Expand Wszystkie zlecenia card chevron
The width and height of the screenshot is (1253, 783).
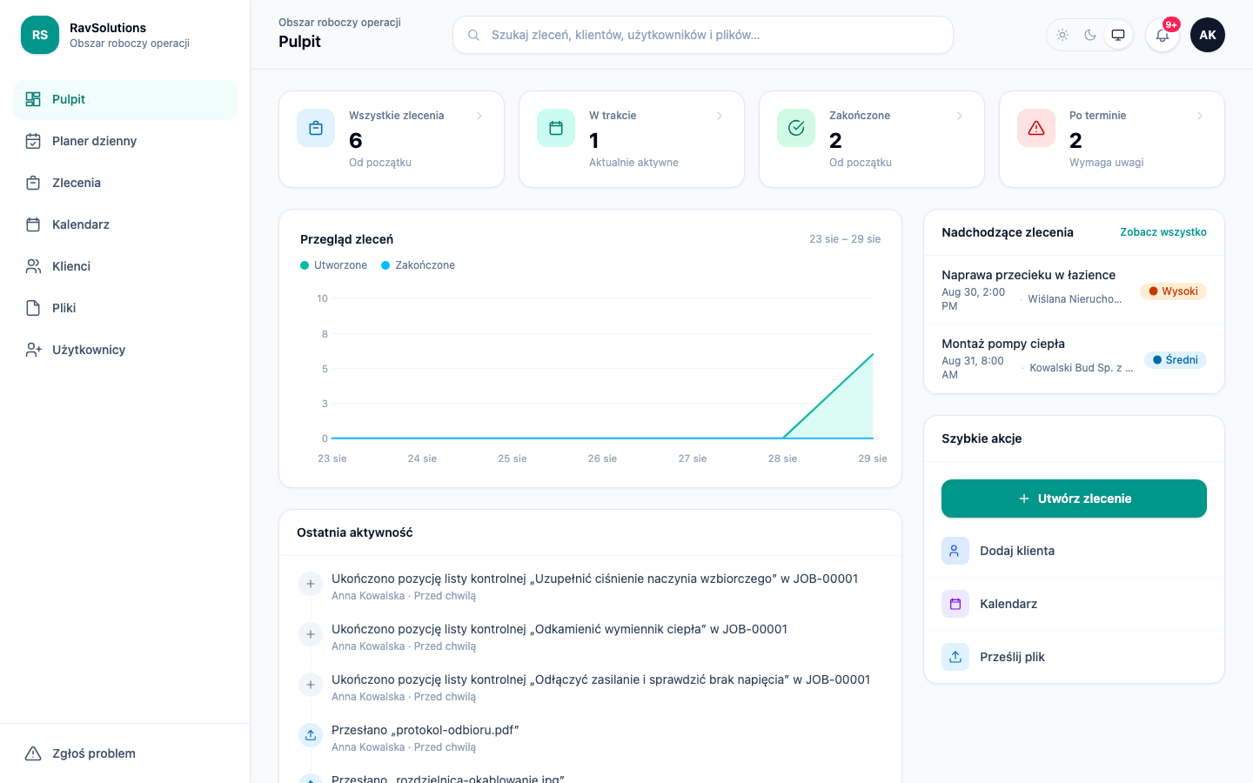(479, 116)
